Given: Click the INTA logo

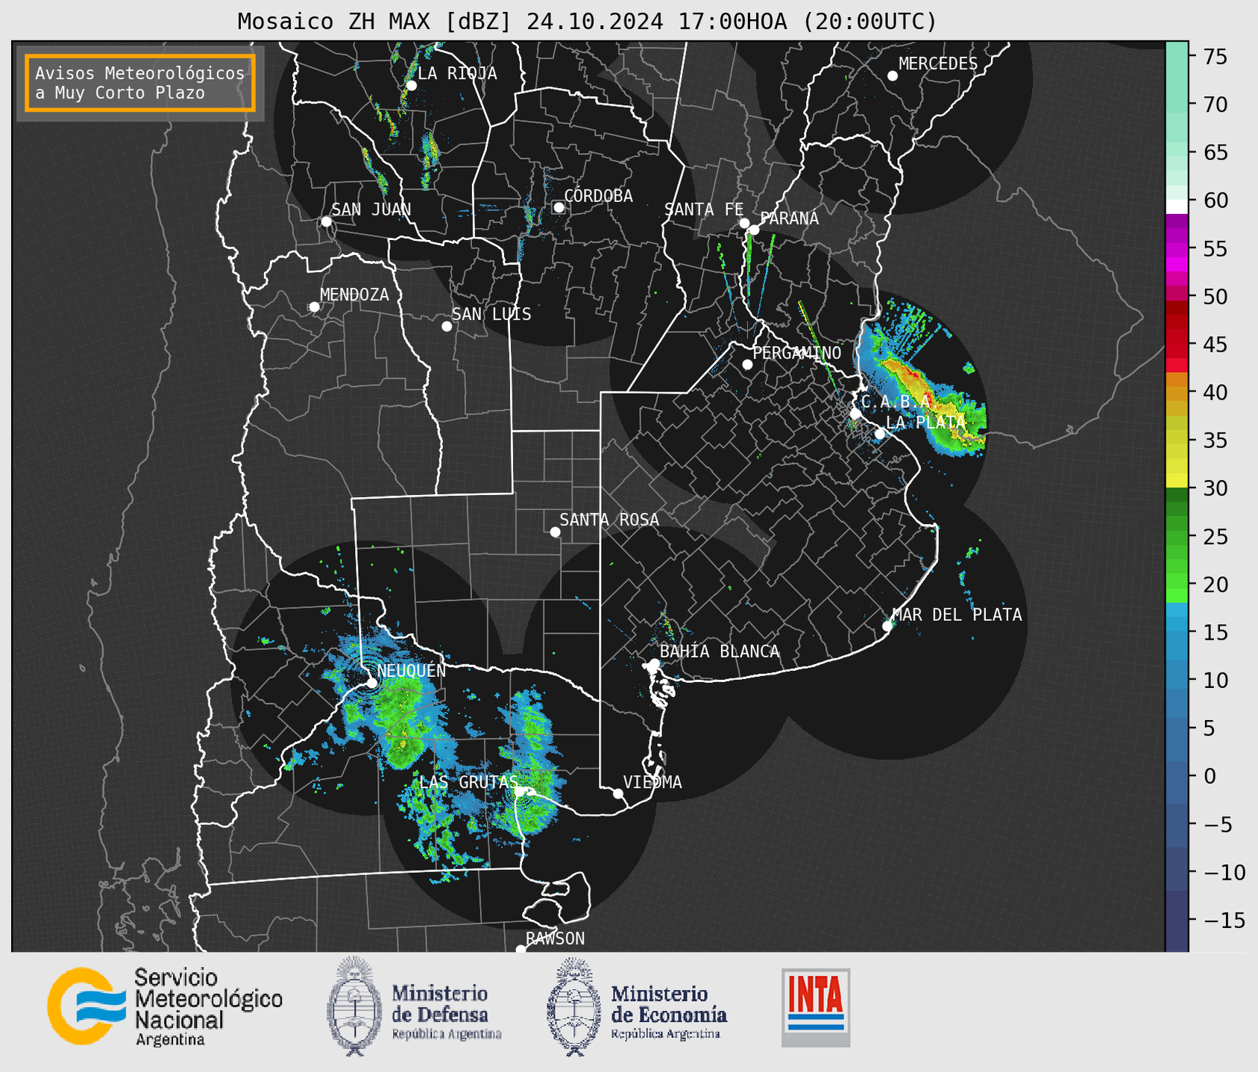Looking at the screenshot, I should [x=815, y=1007].
